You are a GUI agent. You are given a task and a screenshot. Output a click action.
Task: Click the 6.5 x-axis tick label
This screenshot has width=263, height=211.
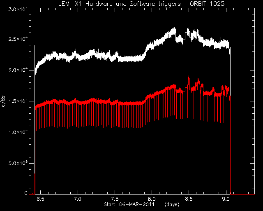click(40, 199)
